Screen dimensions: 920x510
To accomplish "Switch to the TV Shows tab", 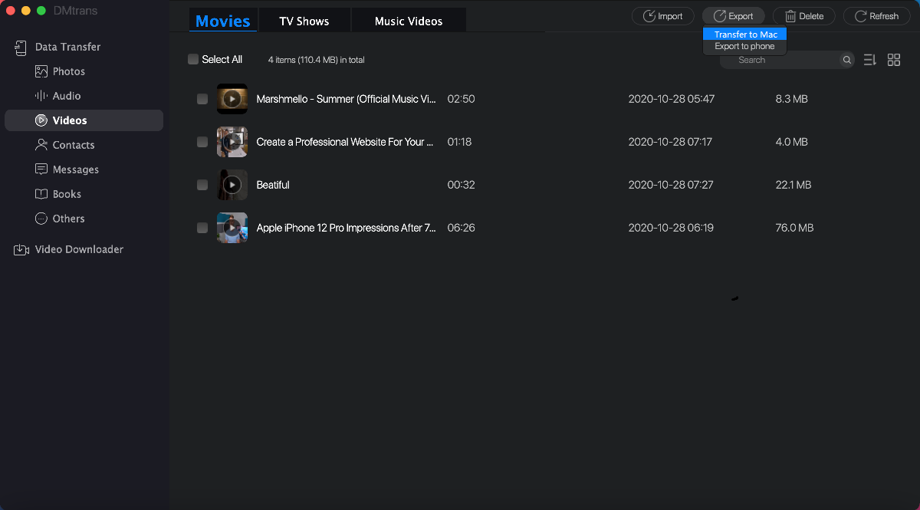I will (x=304, y=21).
